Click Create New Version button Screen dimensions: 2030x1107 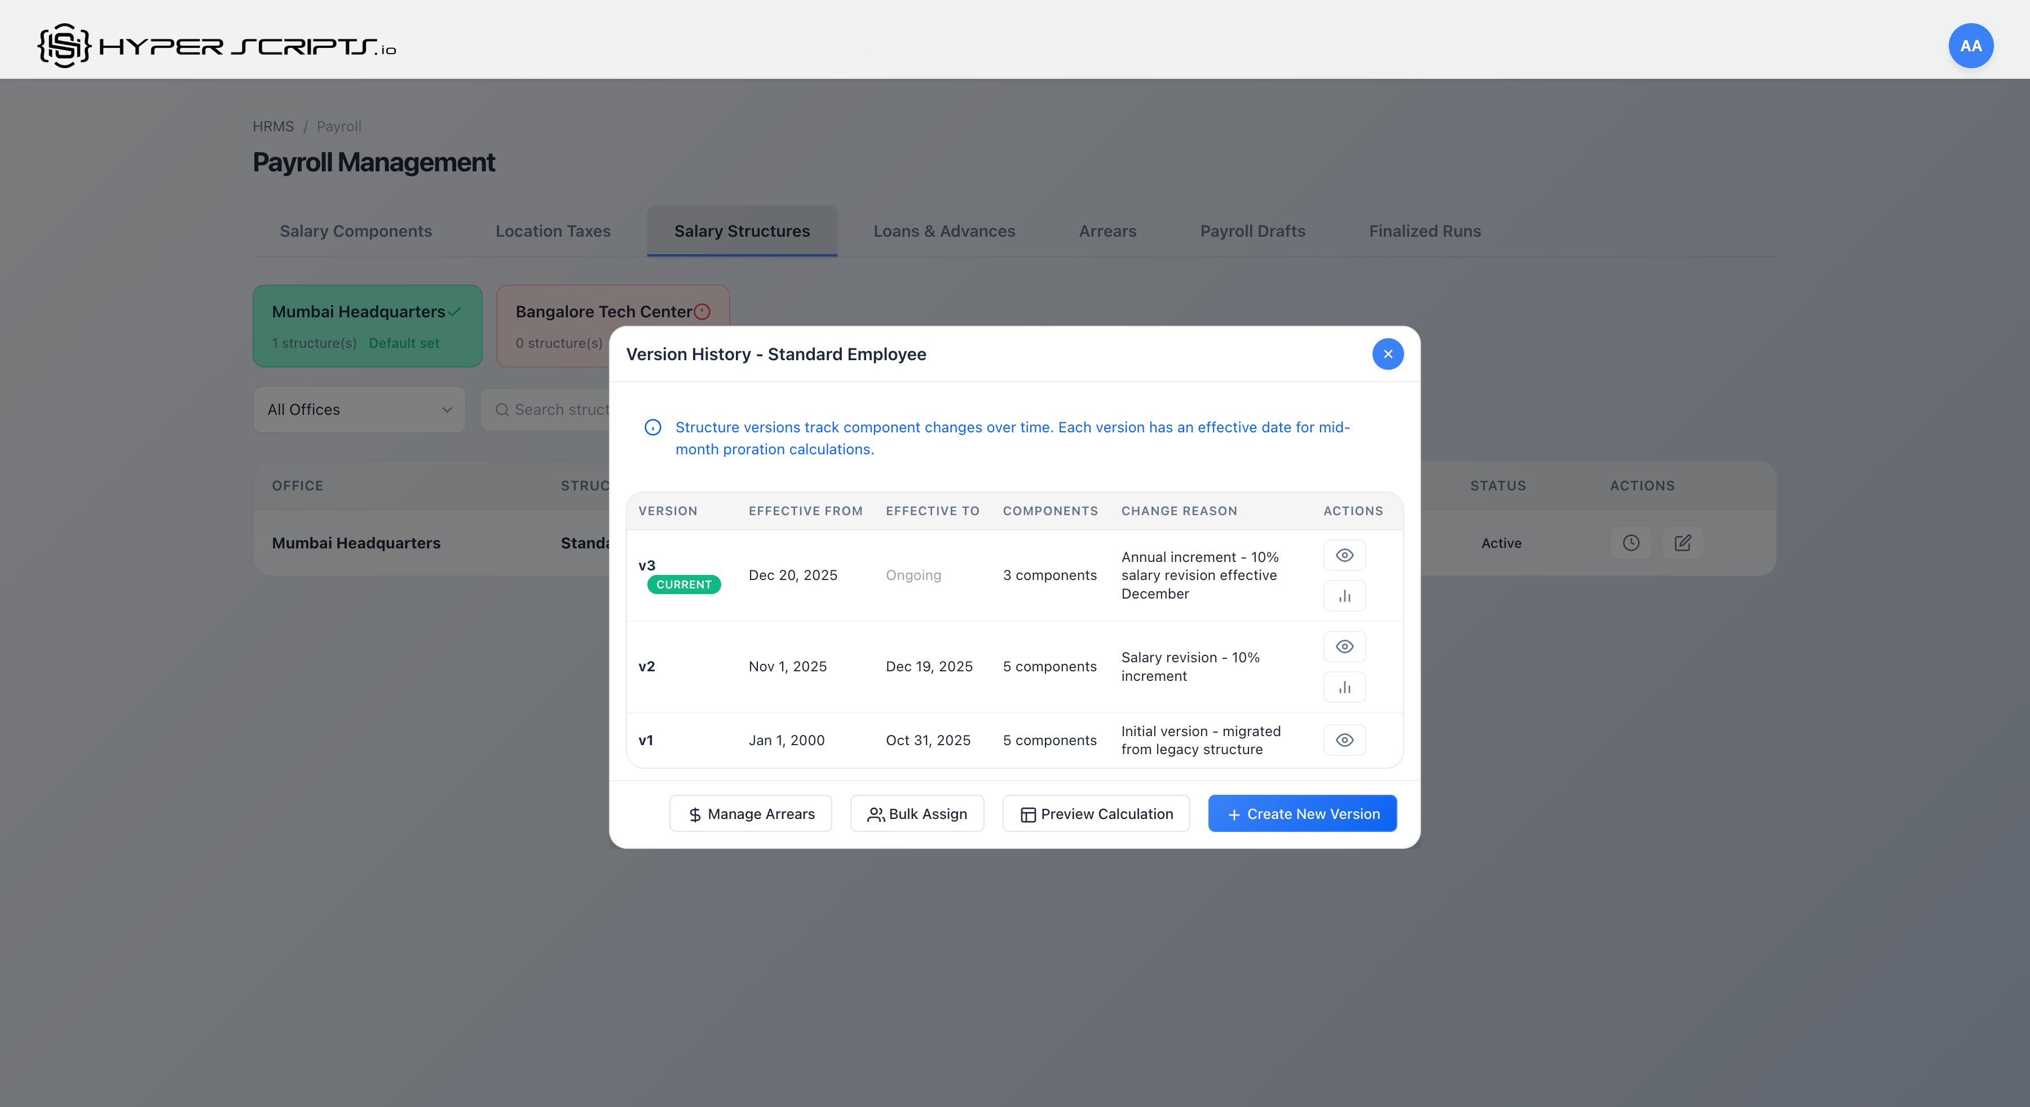[1302, 814]
